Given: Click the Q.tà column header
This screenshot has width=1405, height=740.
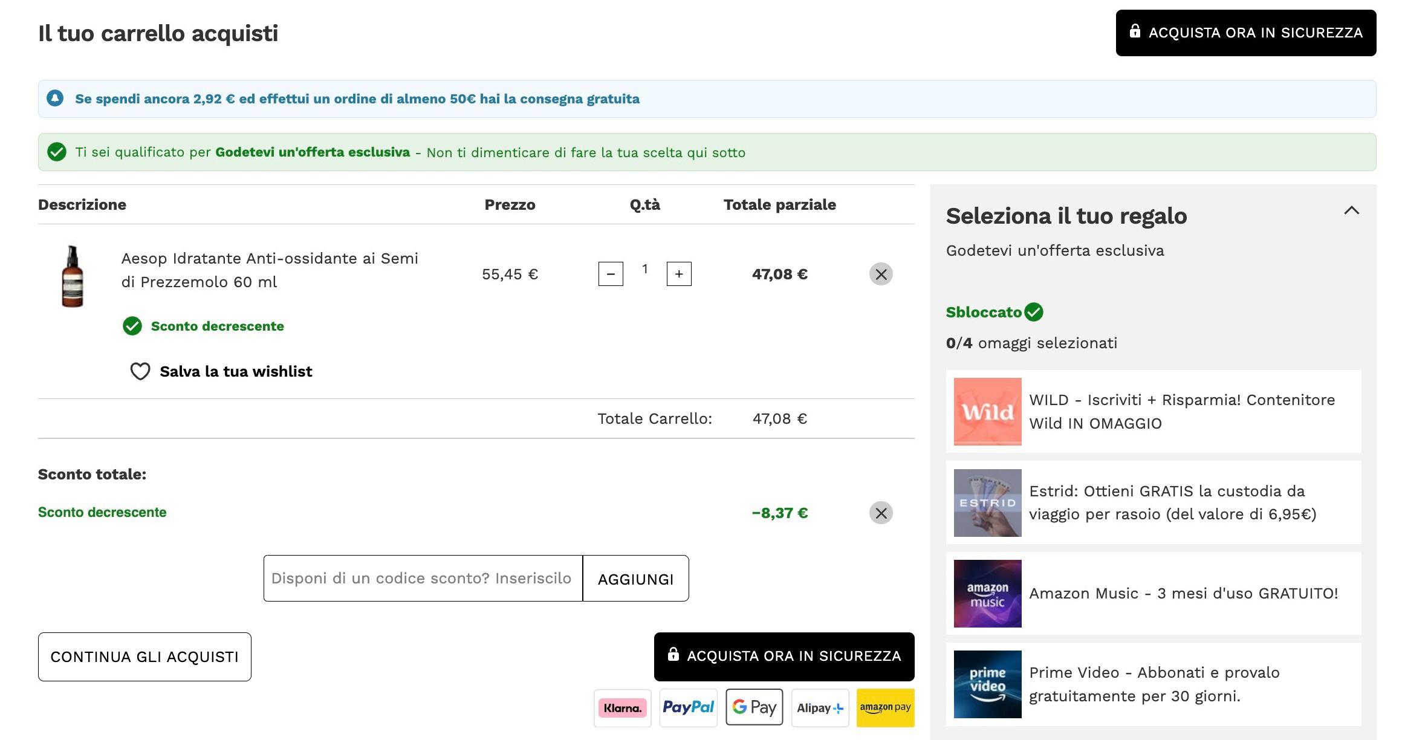Looking at the screenshot, I should click(645, 204).
